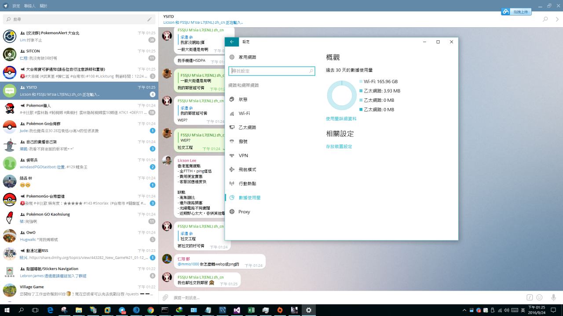Expand the chevron arrow in chat header
This screenshot has width=563, height=316.
point(557,19)
